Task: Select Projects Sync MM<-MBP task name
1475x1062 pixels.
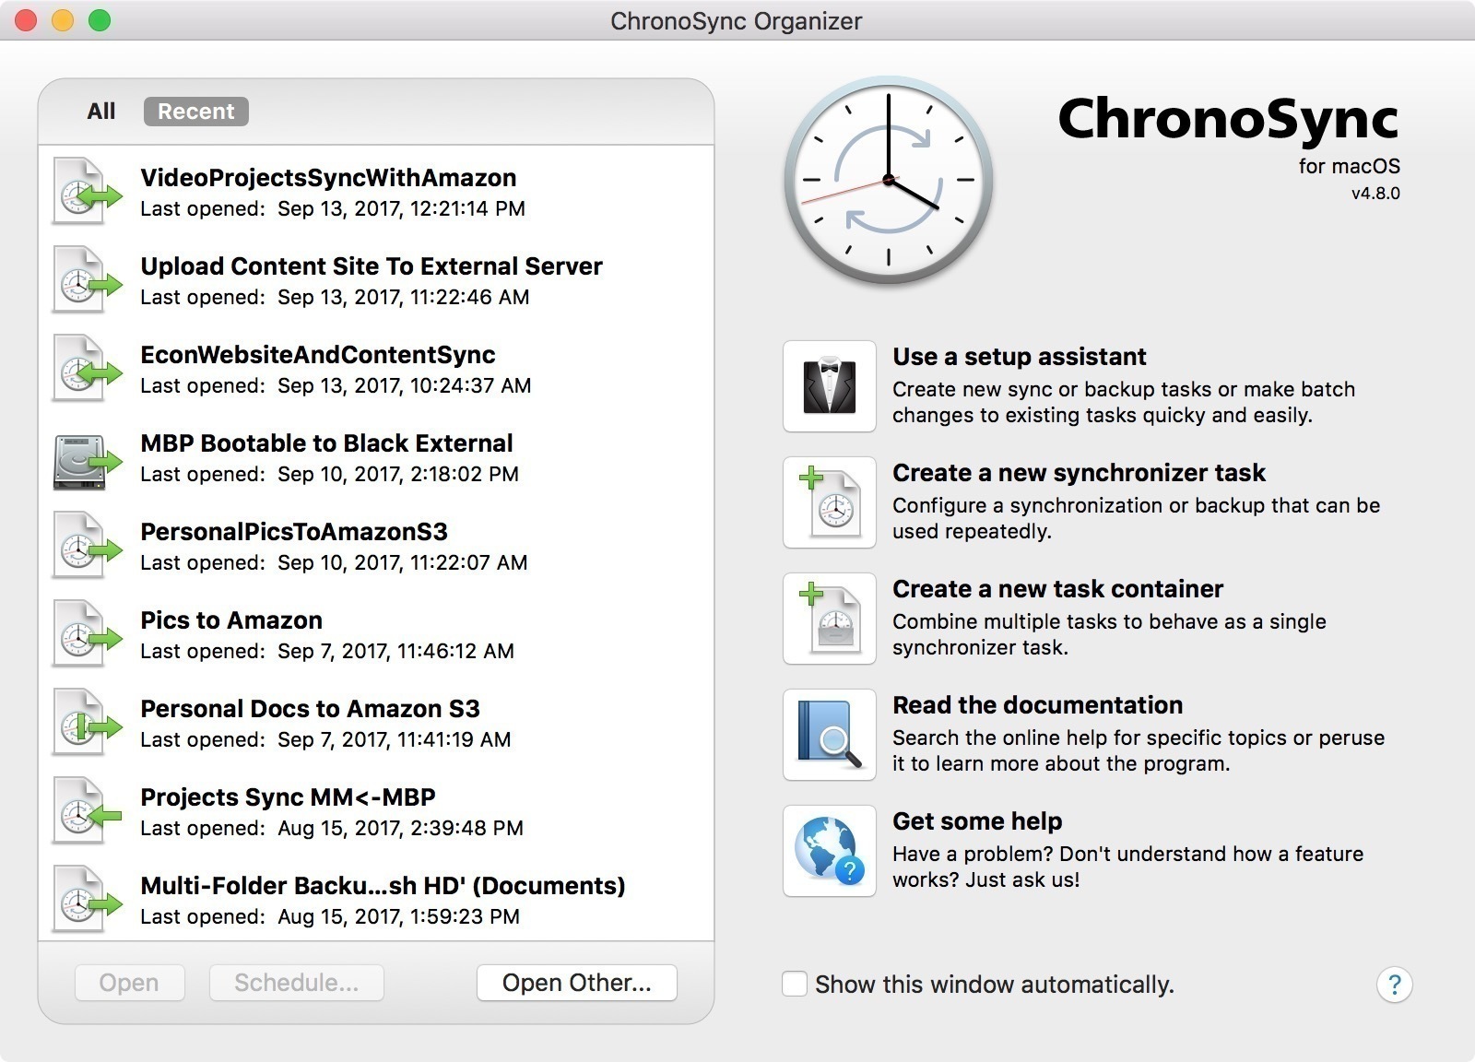Action: (288, 797)
